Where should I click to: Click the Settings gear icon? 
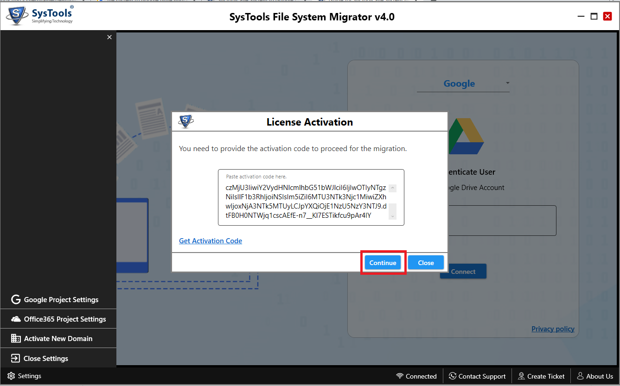(x=11, y=376)
